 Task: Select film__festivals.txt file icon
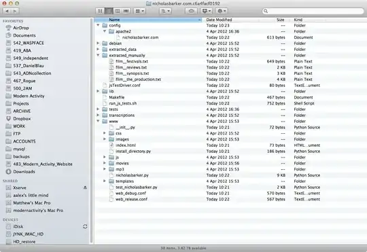pos(111,61)
